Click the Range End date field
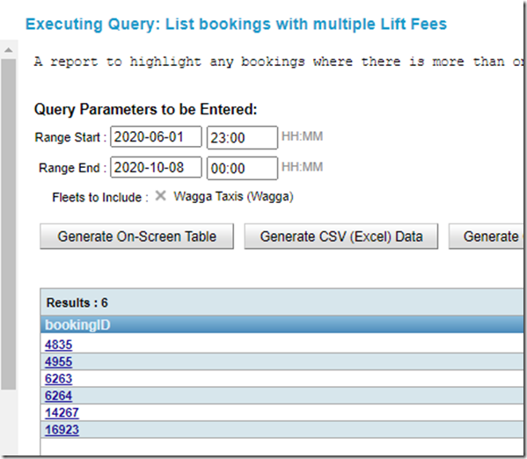The image size is (527, 459). pyautogui.click(x=156, y=167)
